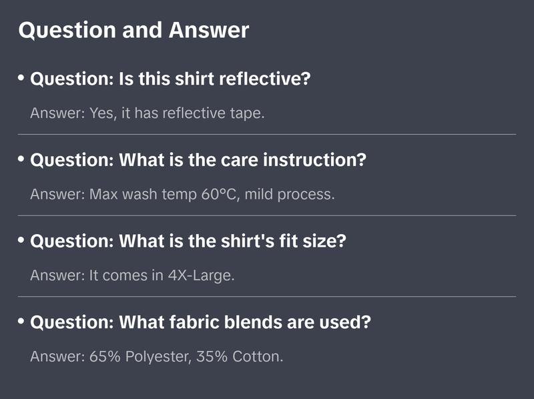534x399 pixels.
Task: Click the bullet beside the care instruction question
Action: point(21,159)
